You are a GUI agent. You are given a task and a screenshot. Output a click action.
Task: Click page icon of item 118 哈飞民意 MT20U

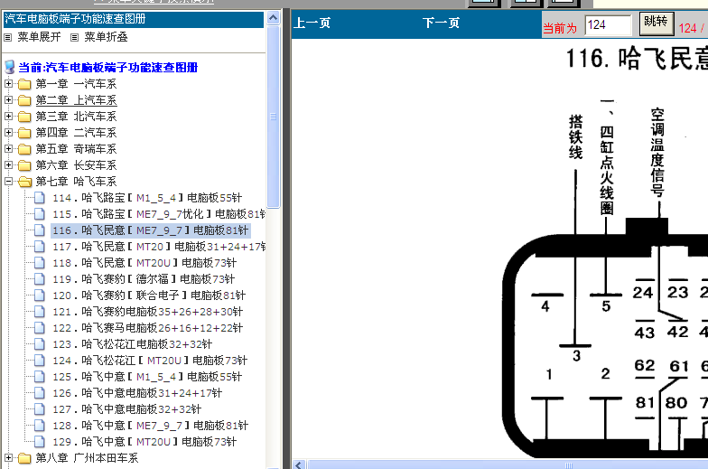pos(40,262)
